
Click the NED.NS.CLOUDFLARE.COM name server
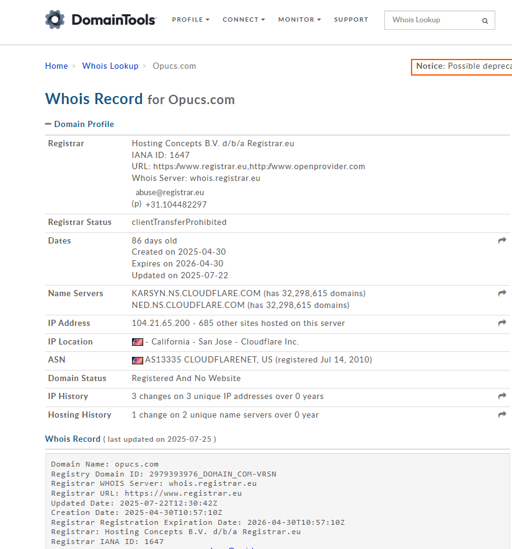point(188,305)
